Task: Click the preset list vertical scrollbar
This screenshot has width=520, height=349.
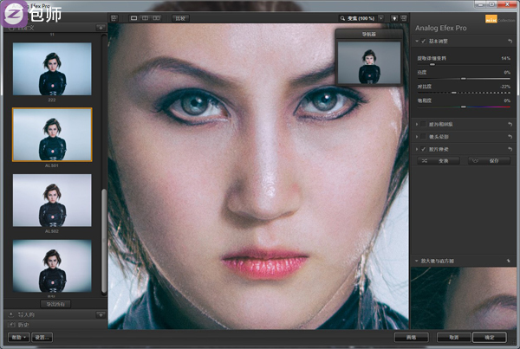Action: (104, 241)
